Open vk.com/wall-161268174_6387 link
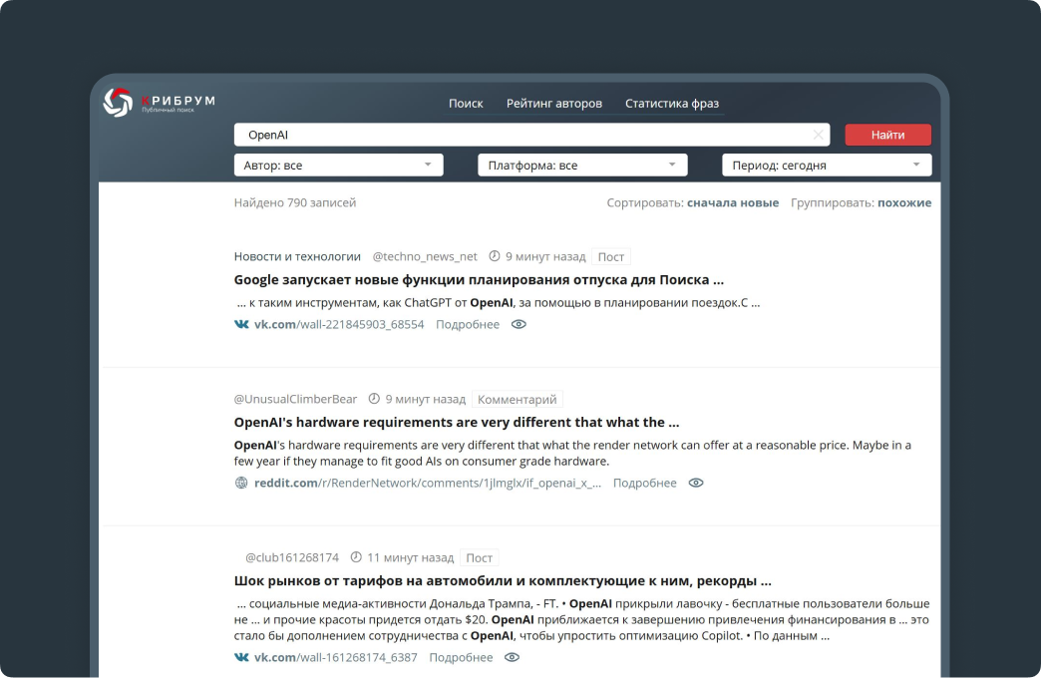The image size is (1041, 678). tap(335, 657)
